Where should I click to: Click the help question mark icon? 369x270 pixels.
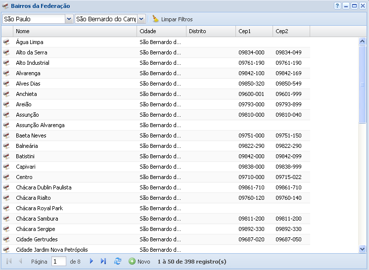337,6
